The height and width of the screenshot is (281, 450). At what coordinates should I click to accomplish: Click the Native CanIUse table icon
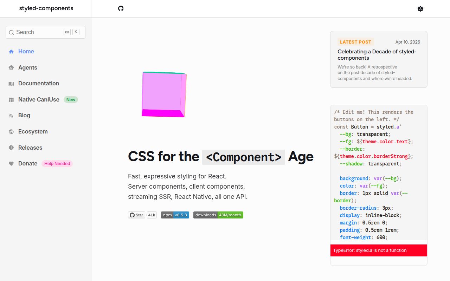11,100
